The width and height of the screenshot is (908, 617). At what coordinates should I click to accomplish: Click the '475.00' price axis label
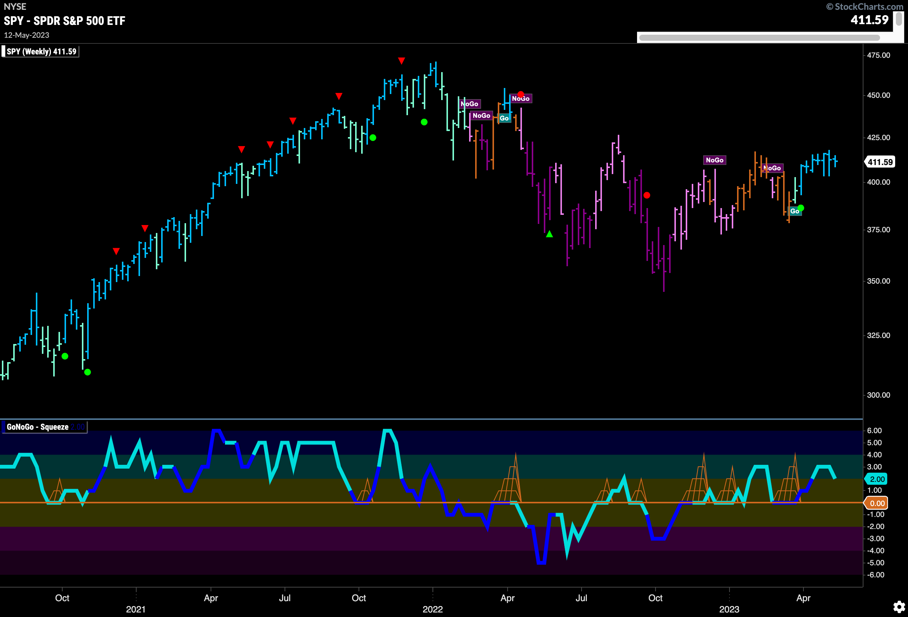878,55
